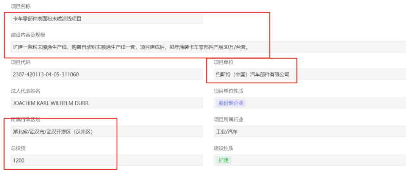
Task: Select the 项目代码 field showing 2307-420113-04-05-311060
Action: pyautogui.click(x=107, y=74)
